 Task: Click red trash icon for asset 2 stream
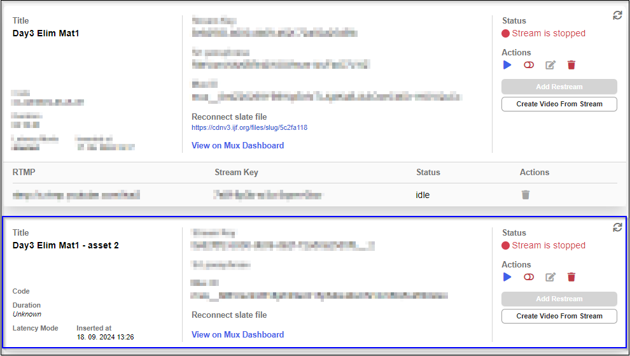pyautogui.click(x=571, y=277)
